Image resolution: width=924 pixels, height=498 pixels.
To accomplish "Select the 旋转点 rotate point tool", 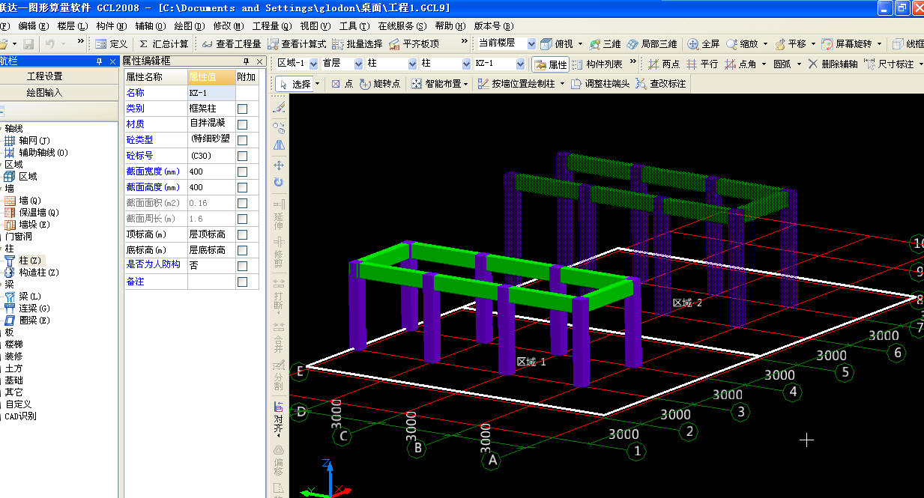I will pyautogui.click(x=381, y=84).
